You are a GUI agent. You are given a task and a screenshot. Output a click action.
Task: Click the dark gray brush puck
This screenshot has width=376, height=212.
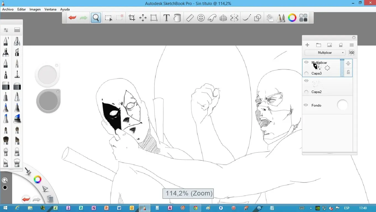coord(48,101)
